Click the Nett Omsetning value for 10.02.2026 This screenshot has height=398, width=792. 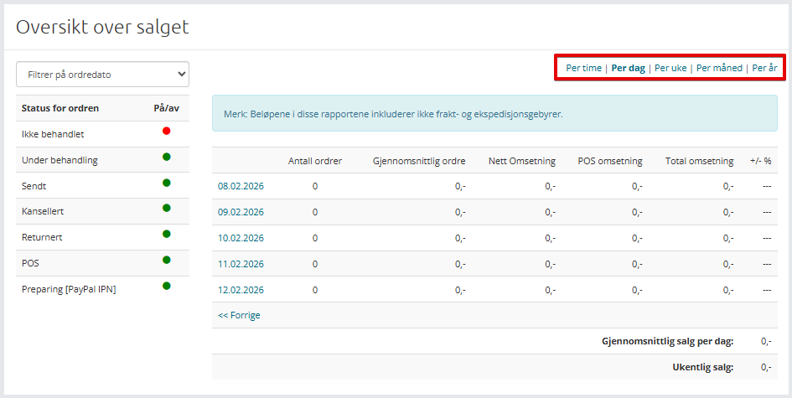pyautogui.click(x=550, y=238)
